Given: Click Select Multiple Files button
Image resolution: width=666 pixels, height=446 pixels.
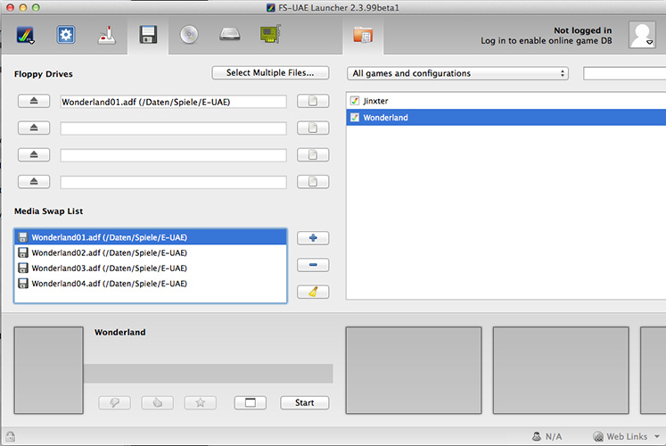Looking at the screenshot, I should pyautogui.click(x=270, y=73).
